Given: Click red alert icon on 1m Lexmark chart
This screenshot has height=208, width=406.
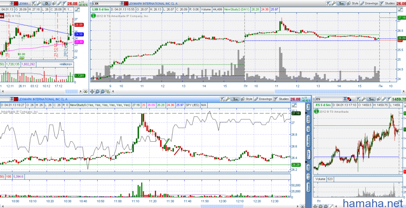Looking at the screenshot, I should 16,99.
